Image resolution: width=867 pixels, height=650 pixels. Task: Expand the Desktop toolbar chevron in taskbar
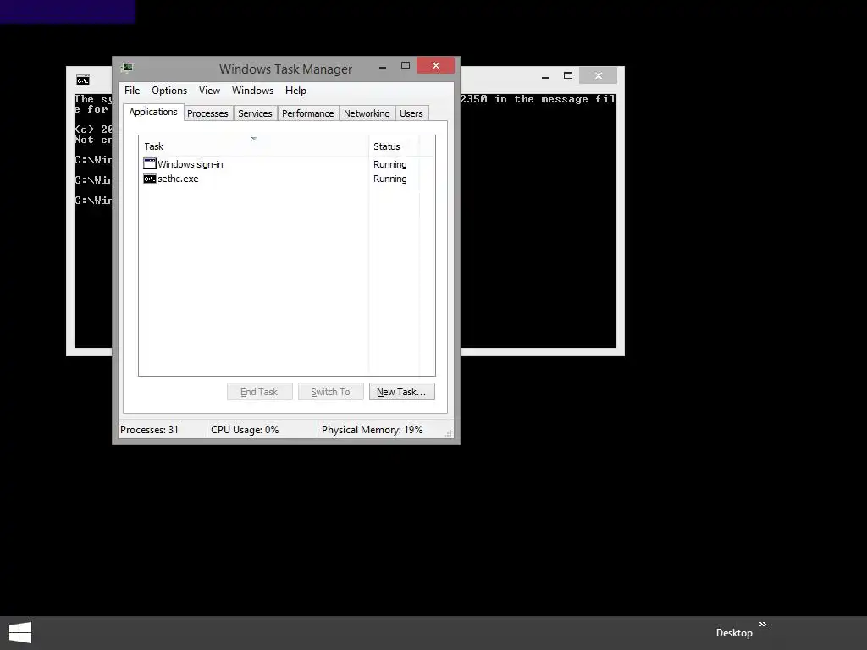click(x=763, y=624)
